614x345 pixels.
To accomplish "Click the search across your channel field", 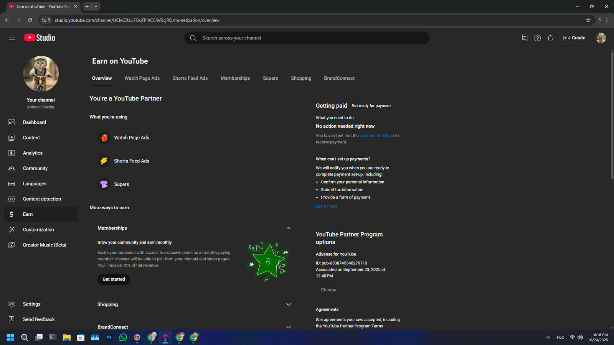I will pyautogui.click(x=307, y=38).
